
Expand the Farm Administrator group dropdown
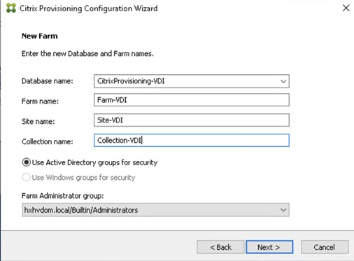pyautogui.click(x=283, y=210)
